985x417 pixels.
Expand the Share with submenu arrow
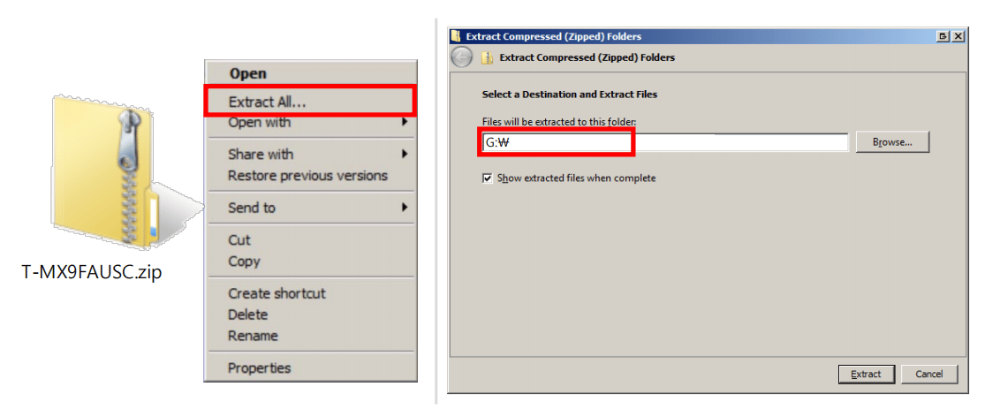pyautogui.click(x=405, y=154)
